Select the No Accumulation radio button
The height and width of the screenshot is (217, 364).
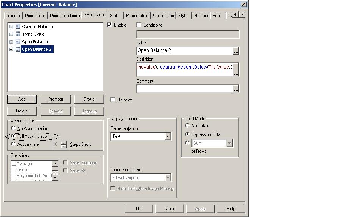(x=13, y=128)
